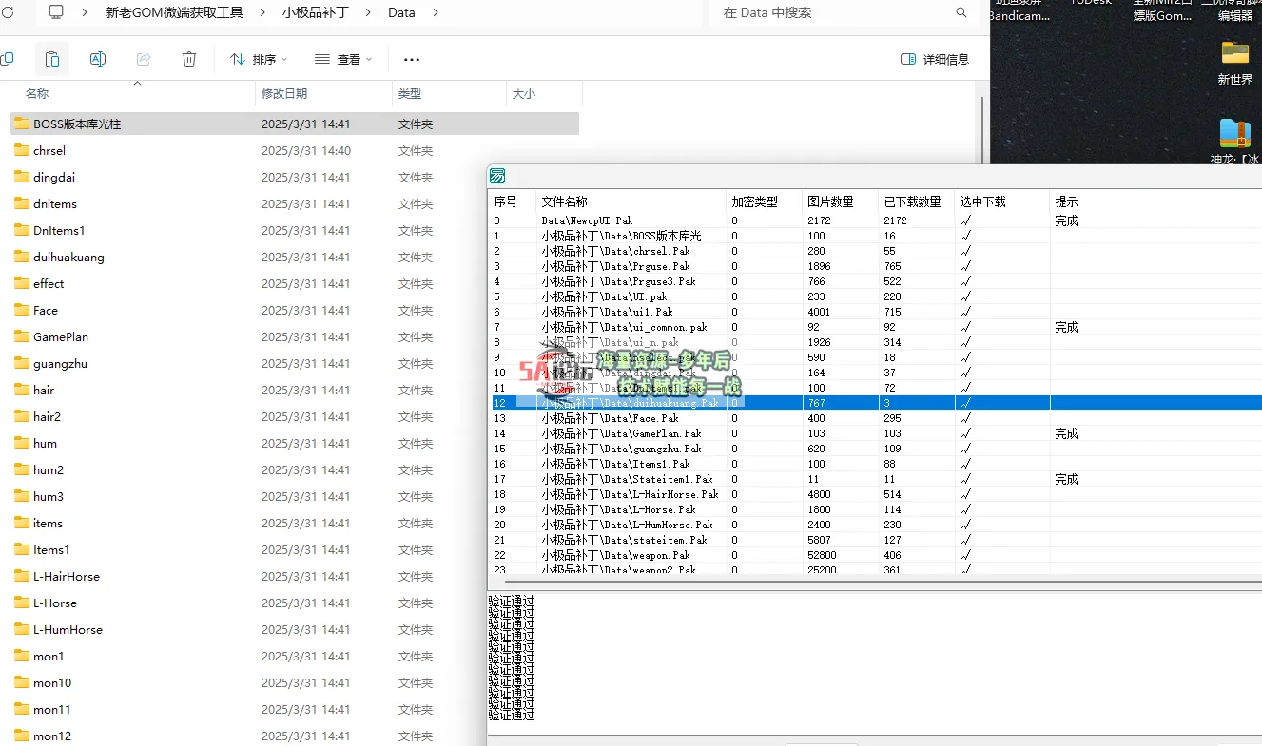Click the folder icon beside guangzhu
The height and width of the screenshot is (746, 1262).
[x=22, y=363]
